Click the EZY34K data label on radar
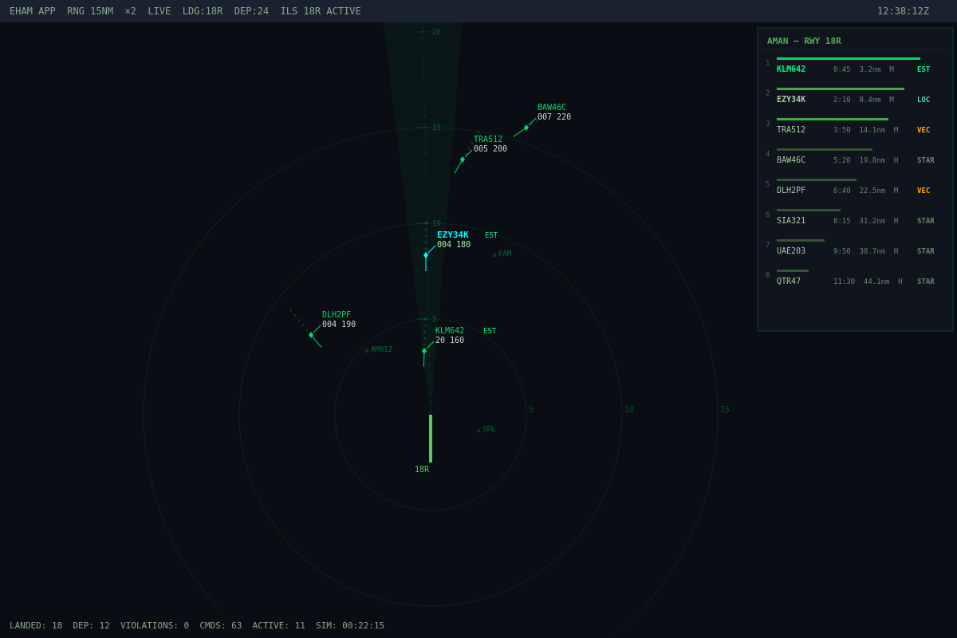 pyautogui.click(x=453, y=235)
